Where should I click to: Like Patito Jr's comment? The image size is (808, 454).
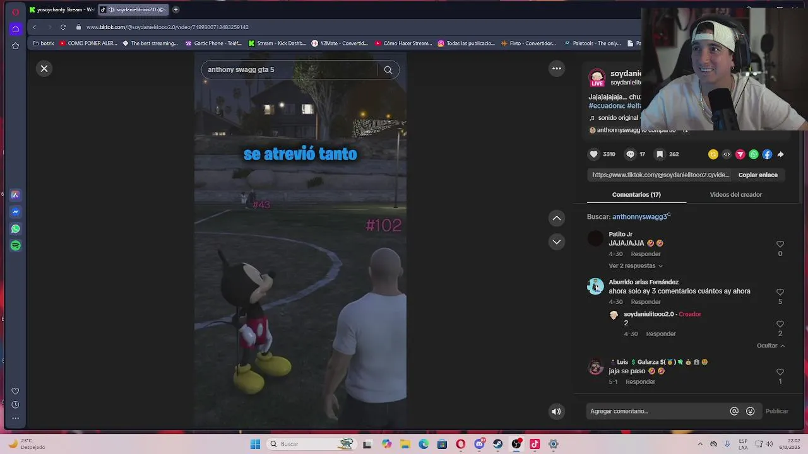coord(780,244)
